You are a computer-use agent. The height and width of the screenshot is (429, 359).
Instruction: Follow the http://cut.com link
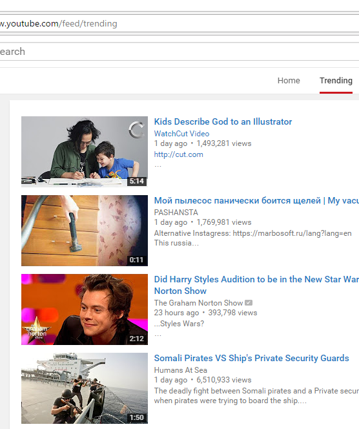pos(179,154)
